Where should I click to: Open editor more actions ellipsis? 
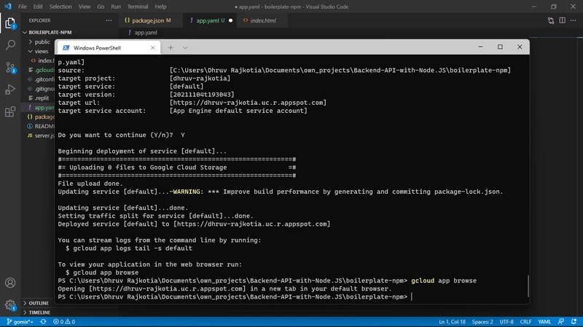click(574, 20)
